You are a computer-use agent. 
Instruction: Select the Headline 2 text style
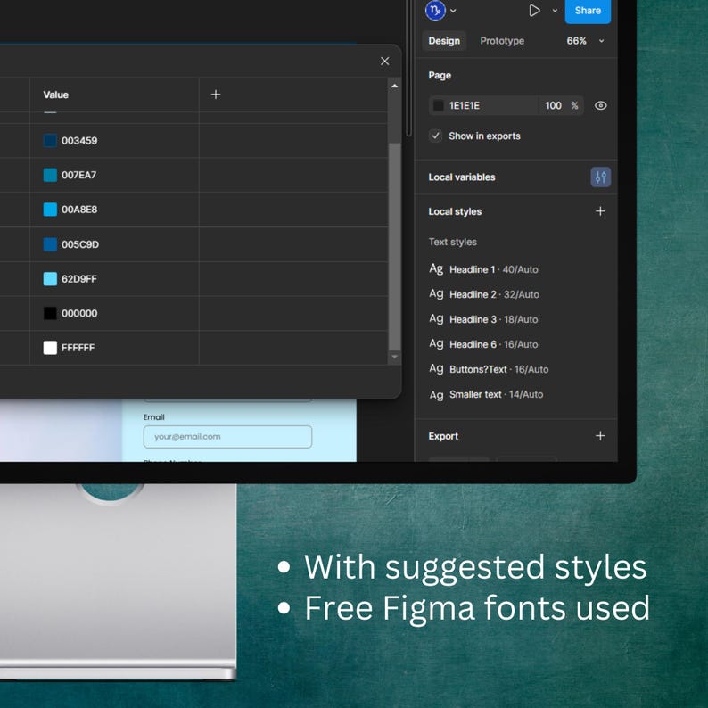tap(483, 294)
